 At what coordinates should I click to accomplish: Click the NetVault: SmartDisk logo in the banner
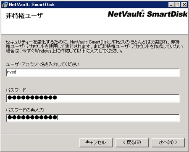click(x=148, y=14)
